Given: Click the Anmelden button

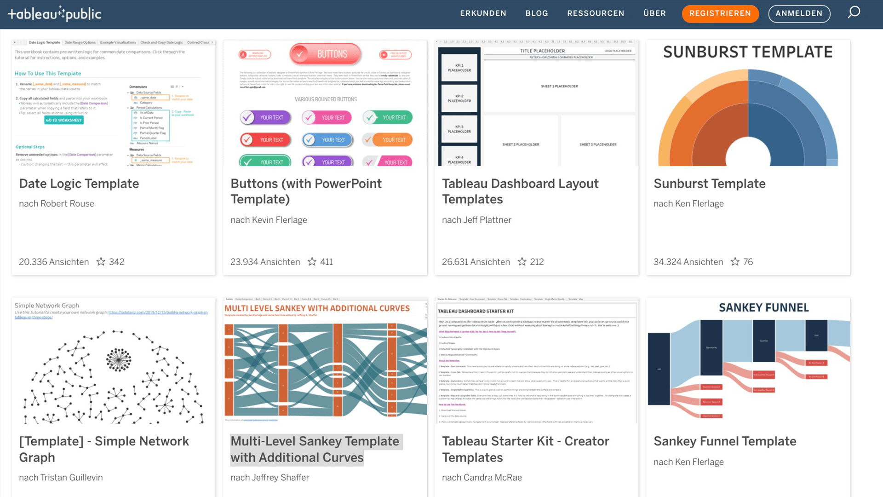Looking at the screenshot, I should click(x=799, y=14).
